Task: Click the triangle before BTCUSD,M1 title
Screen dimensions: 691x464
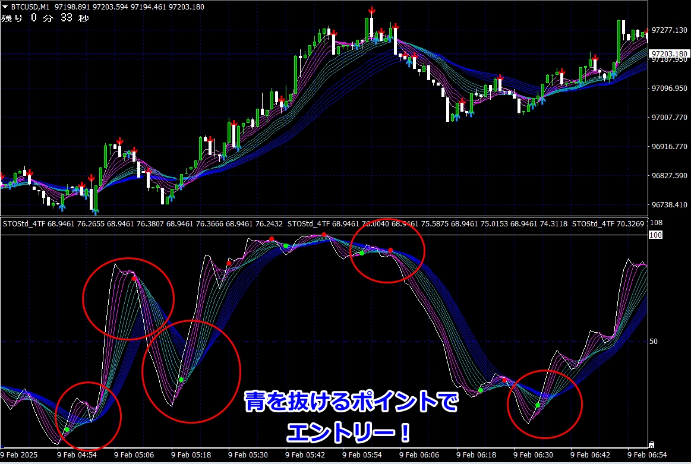Action: [5, 6]
